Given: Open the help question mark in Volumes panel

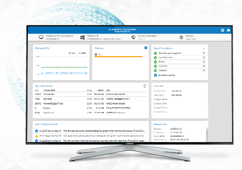Looking at the screenshot, I should 146,48.
